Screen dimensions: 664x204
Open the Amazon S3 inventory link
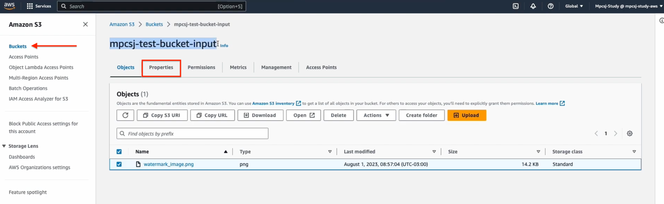276,103
